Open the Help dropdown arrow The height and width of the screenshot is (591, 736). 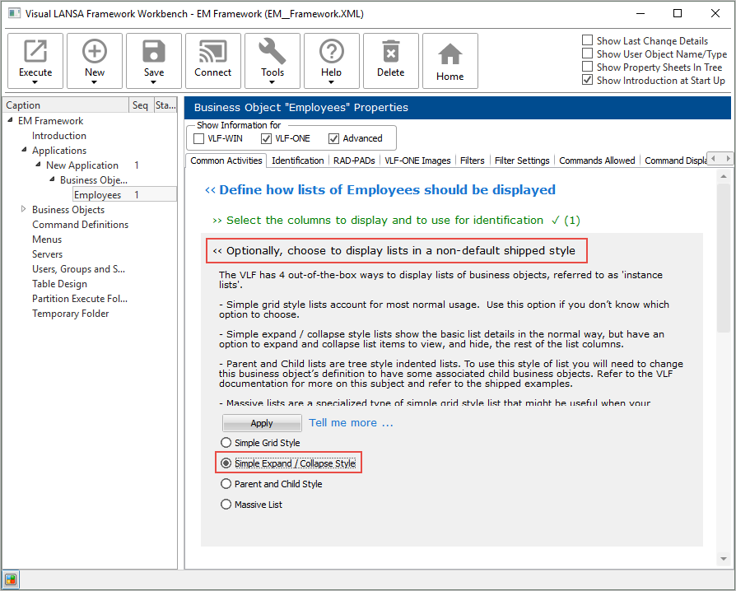(332, 82)
